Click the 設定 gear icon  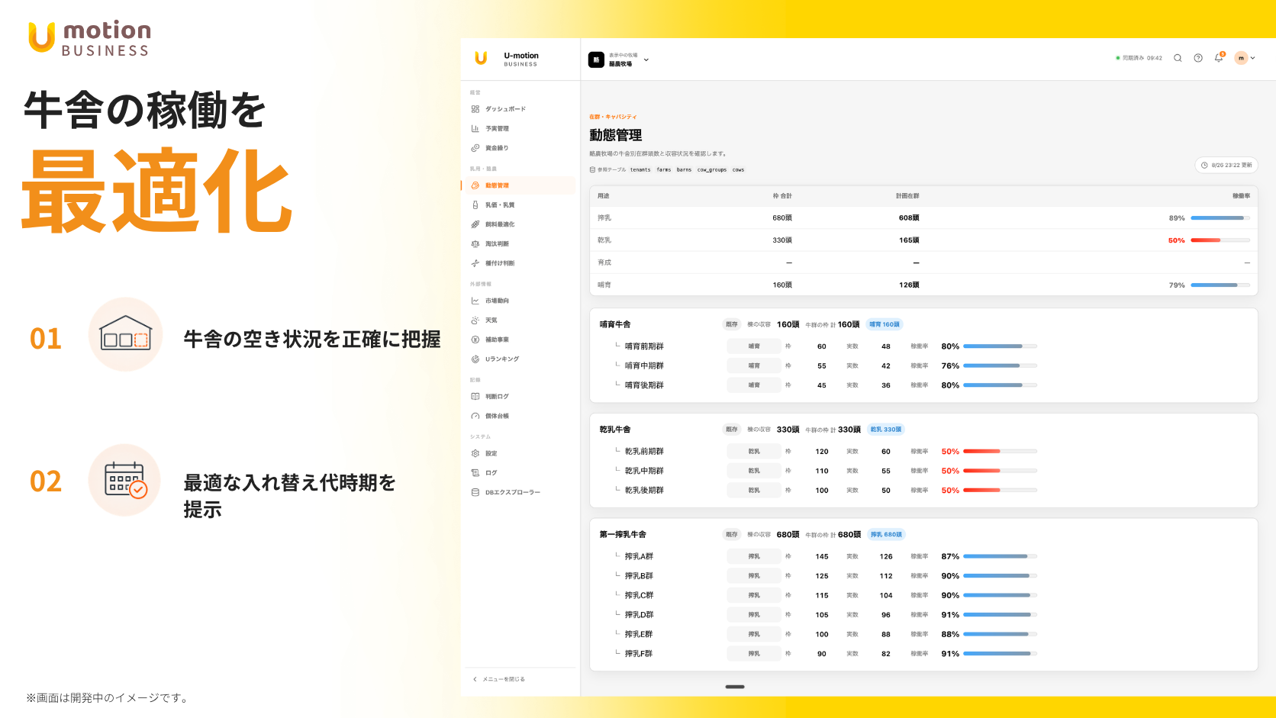coord(475,453)
